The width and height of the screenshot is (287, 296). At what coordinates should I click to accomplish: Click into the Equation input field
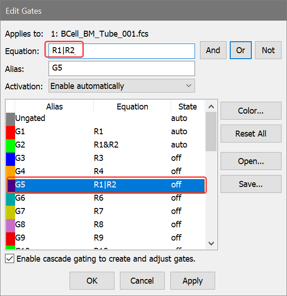[x=121, y=51]
